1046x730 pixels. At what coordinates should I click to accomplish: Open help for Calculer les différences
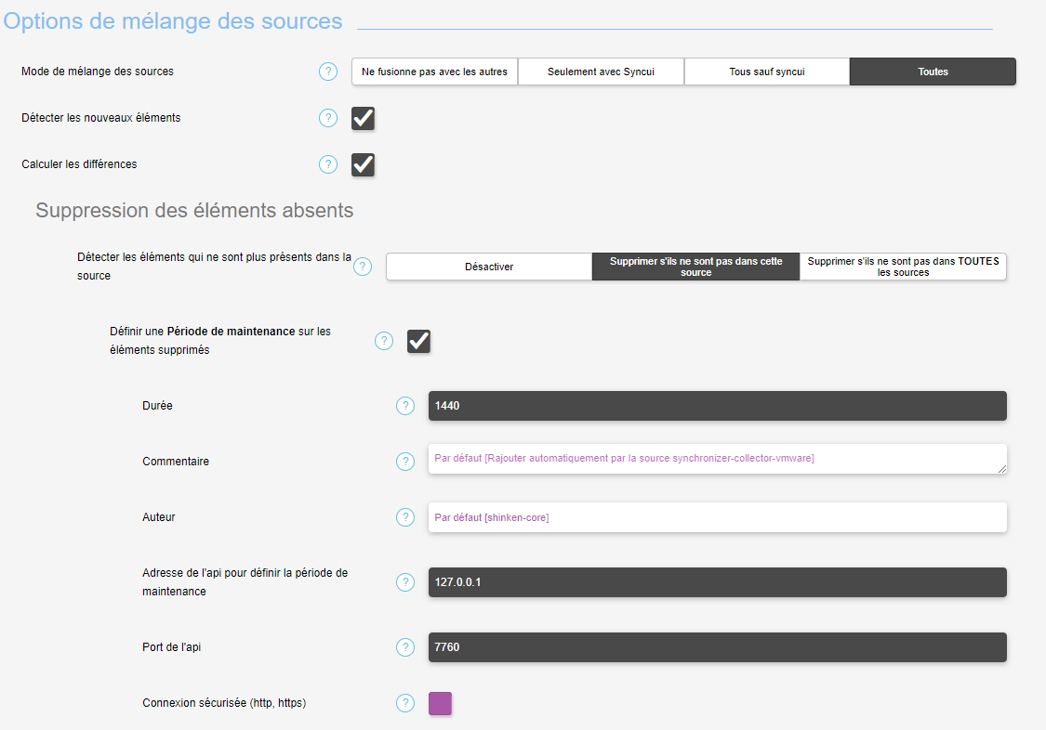click(328, 164)
